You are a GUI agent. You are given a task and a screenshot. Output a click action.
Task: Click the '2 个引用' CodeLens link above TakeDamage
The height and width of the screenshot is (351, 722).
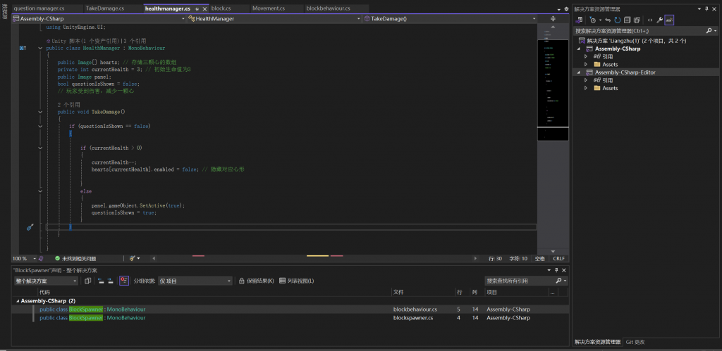pos(68,105)
